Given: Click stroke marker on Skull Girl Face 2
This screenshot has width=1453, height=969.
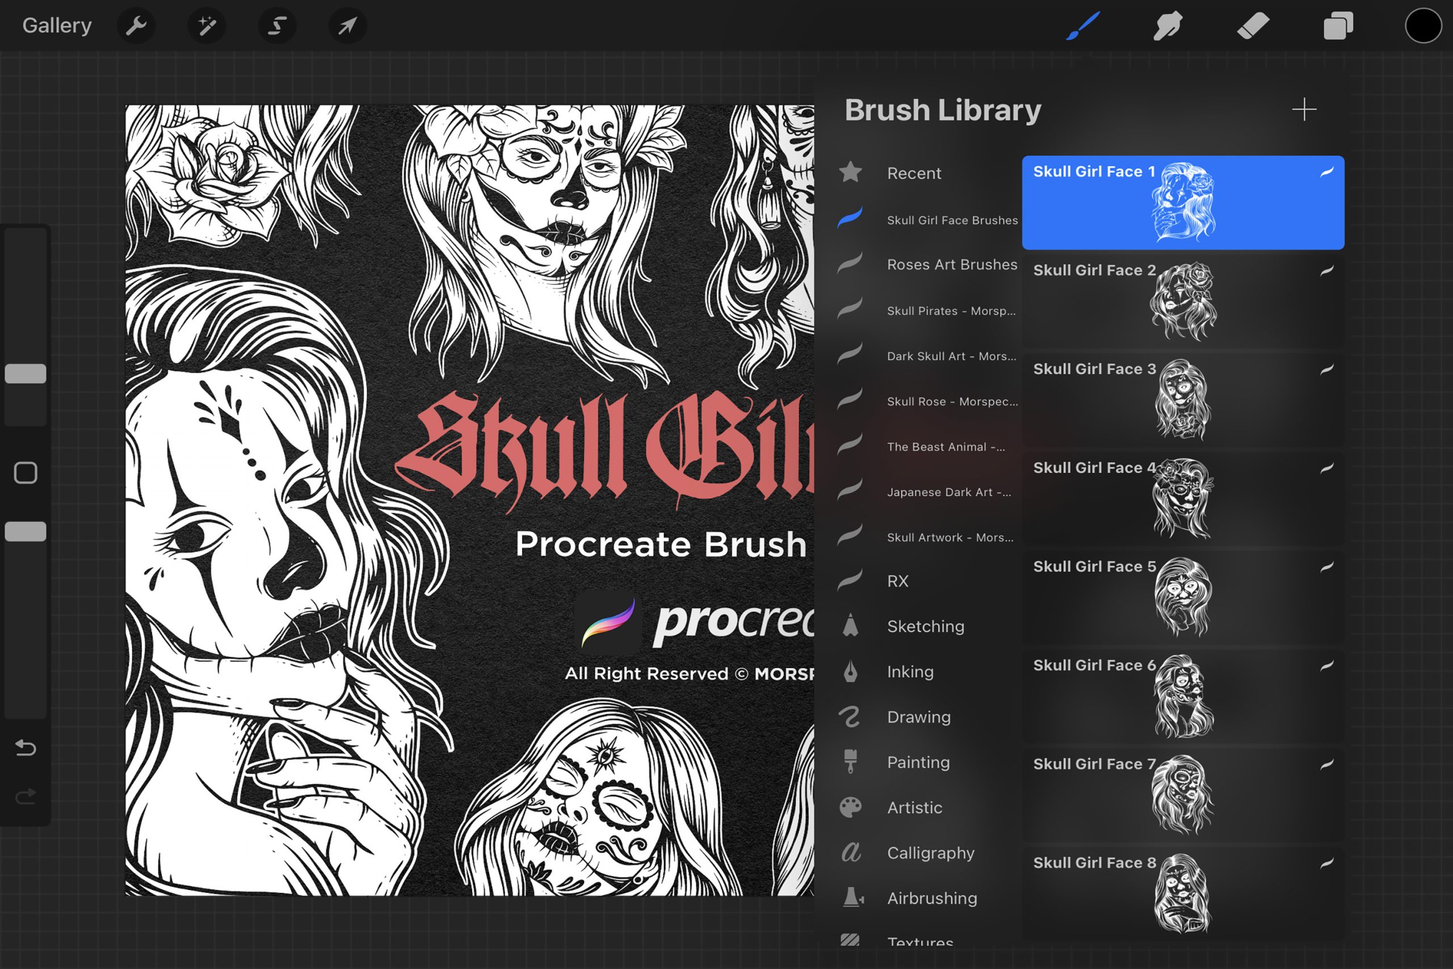Looking at the screenshot, I should [x=1326, y=271].
